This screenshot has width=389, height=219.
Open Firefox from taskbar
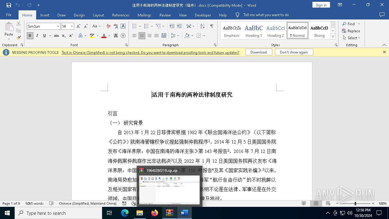(155, 213)
